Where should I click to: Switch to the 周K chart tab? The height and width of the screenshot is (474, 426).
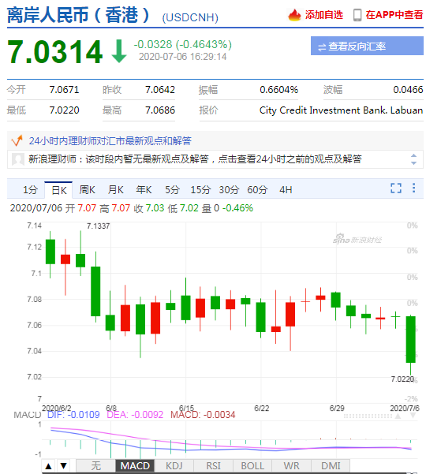[87, 190]
